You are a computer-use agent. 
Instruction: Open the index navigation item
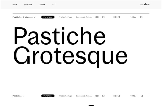click(x=42, y=4)
